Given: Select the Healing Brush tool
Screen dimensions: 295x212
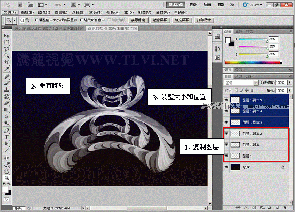Looking at the screenshot, I should 6,76.
